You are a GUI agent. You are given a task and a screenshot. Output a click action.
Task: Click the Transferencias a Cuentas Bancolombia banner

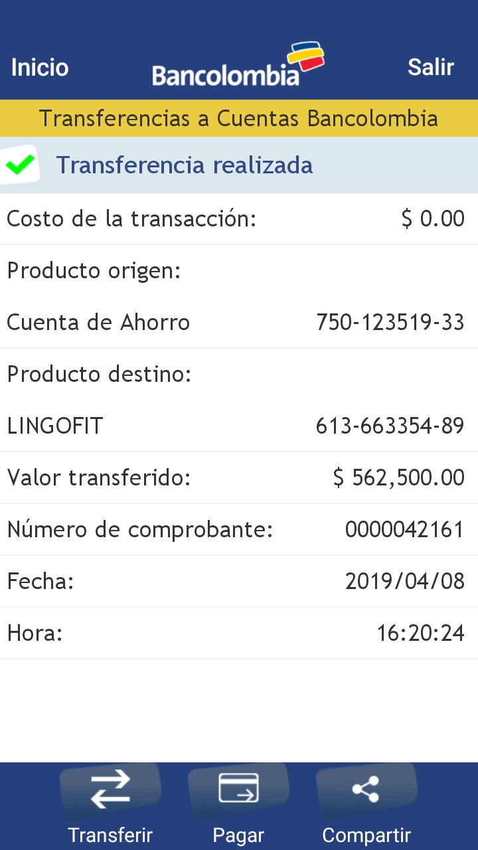pyautogui.click(x=238, y=118)
